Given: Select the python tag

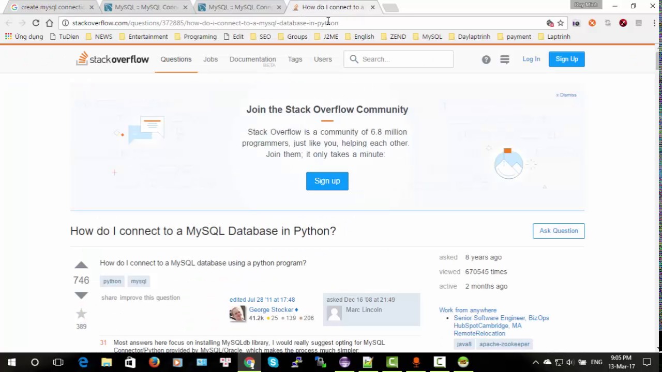Looking at the screenshot, I should click(x=112, y=281).
